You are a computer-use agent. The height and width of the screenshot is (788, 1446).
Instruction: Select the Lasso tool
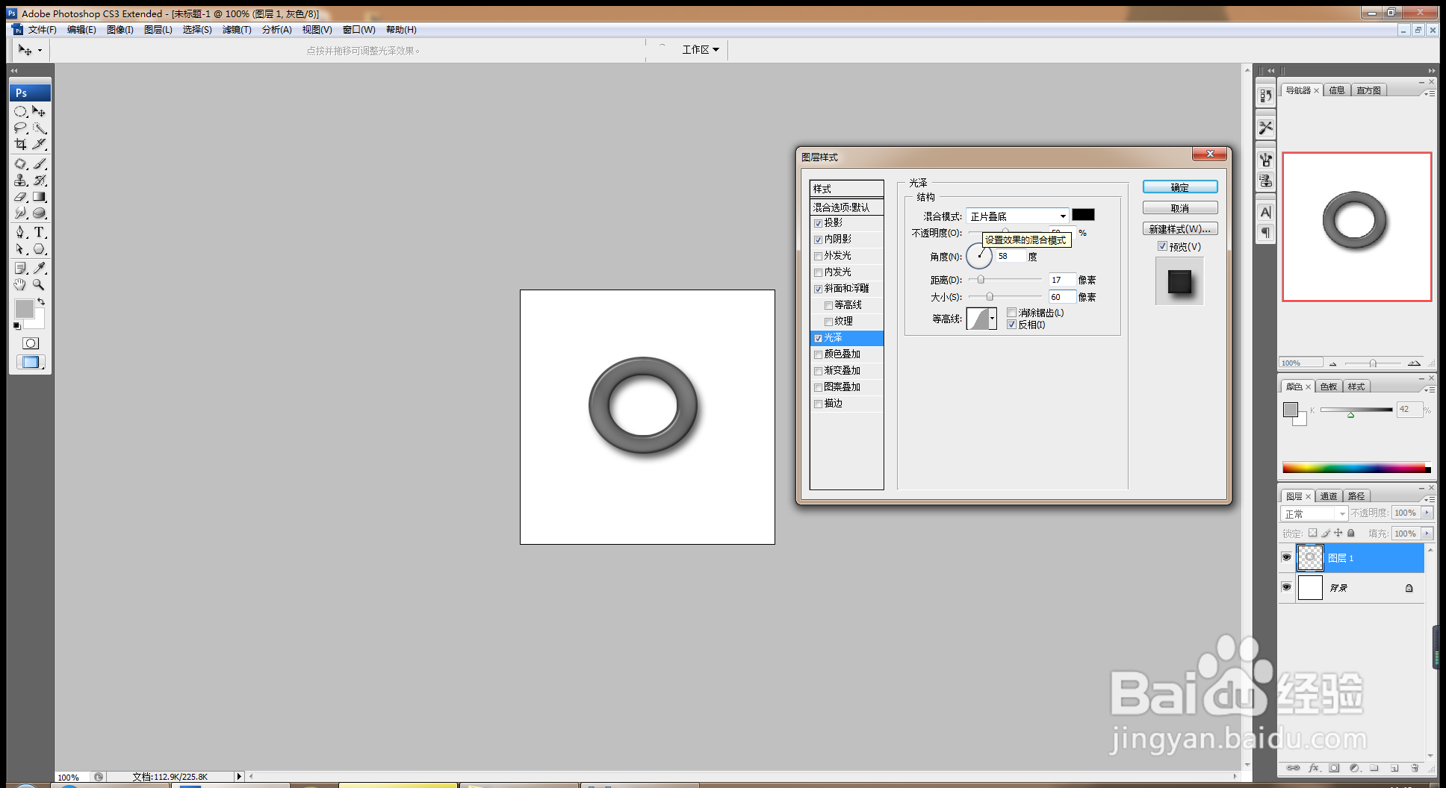point(20,128)
